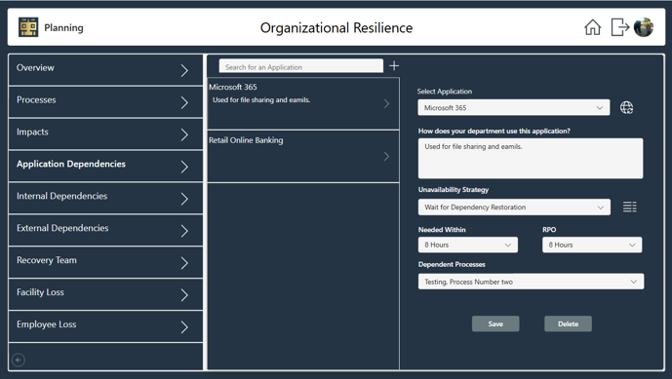Viewport: 672px width, 379px height.
Task: Click the globe icon beside Select Application
Action: 626,107
